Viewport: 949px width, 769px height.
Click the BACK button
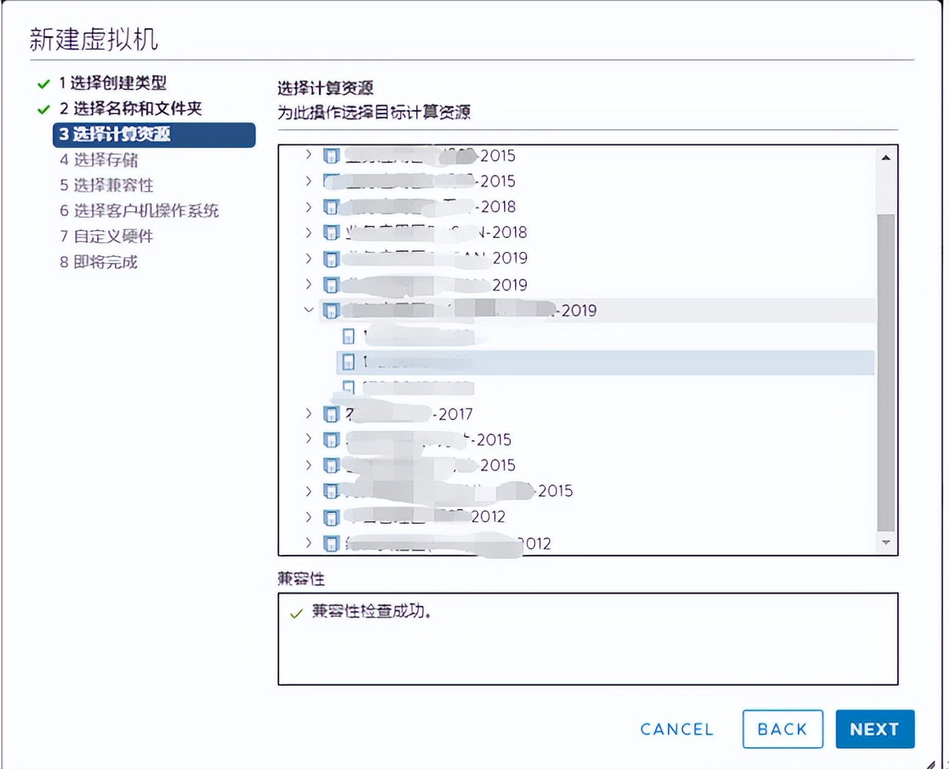pos(783,729)
